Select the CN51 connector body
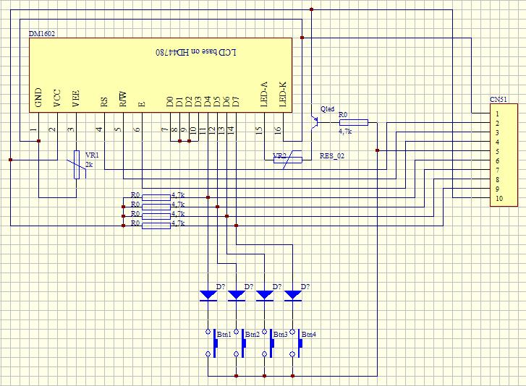The width and height of the screenshot is (526, 386). point(504,155)
